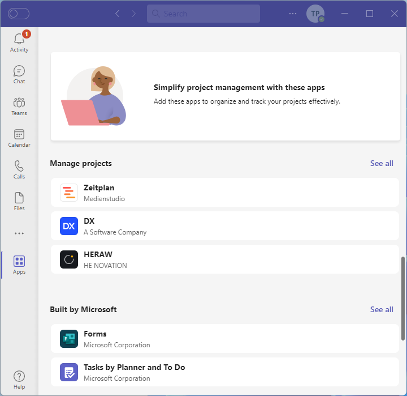
Task: Show more apps via sidebar ellipsis
Action: (19, 233)
